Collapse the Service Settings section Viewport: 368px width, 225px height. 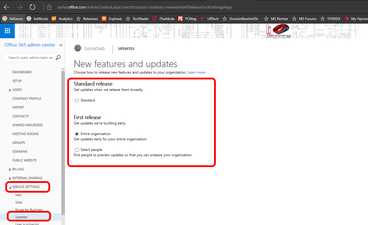(10, 187)
